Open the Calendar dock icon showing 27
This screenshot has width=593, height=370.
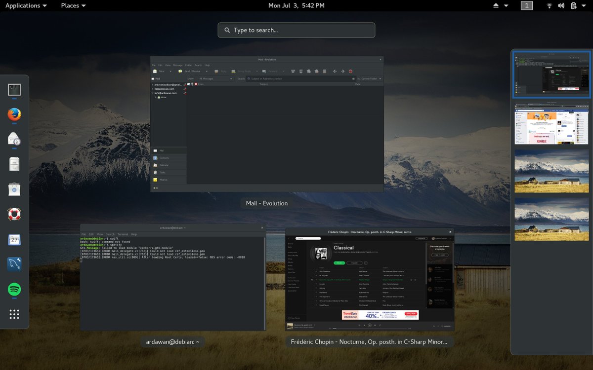[x=14, y=240]
